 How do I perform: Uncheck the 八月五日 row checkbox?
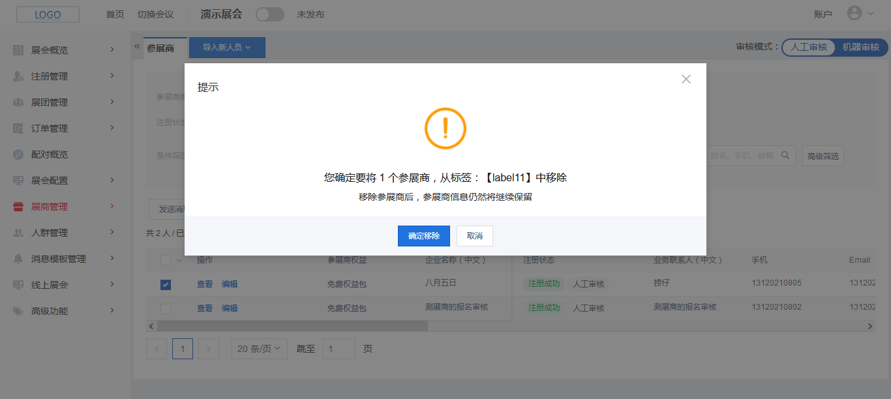[x=166, y=284]
